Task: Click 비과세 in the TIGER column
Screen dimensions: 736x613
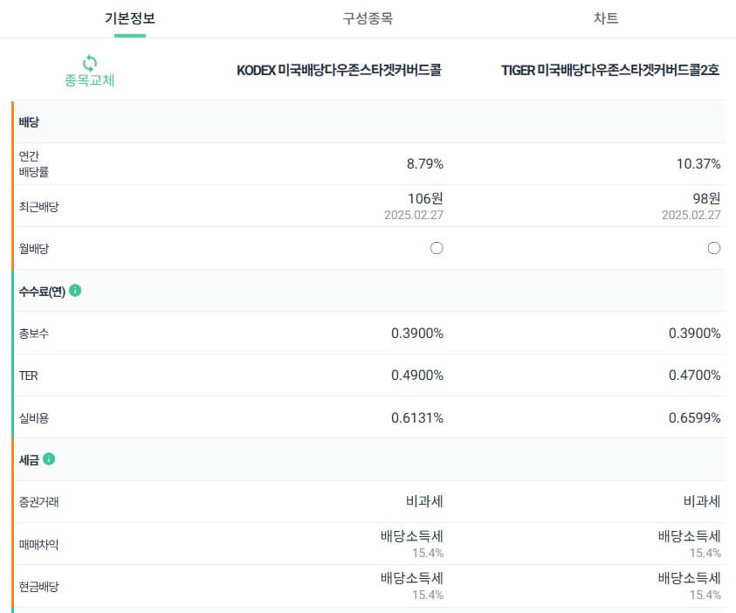Action: (702, 501)
